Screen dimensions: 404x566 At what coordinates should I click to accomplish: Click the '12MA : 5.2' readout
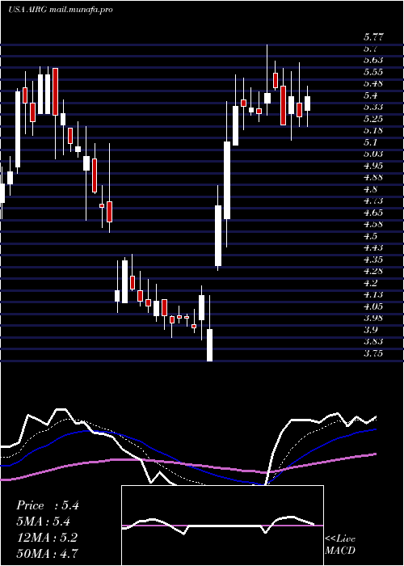(x=47, y=537)
